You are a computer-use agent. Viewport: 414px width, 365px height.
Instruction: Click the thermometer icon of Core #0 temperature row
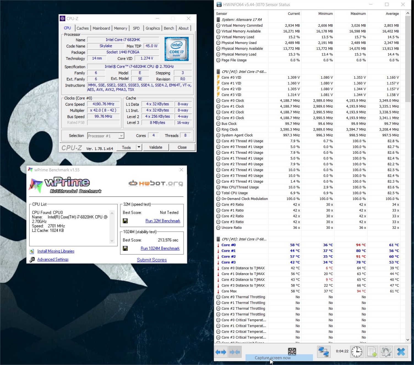tap(218, 245)
